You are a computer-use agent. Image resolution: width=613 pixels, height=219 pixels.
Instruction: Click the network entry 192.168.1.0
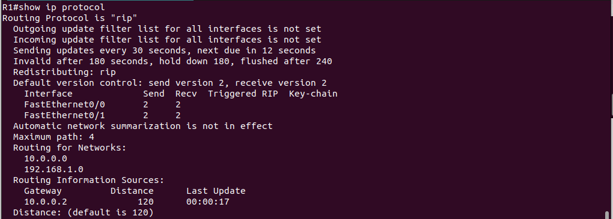(53, 169)
